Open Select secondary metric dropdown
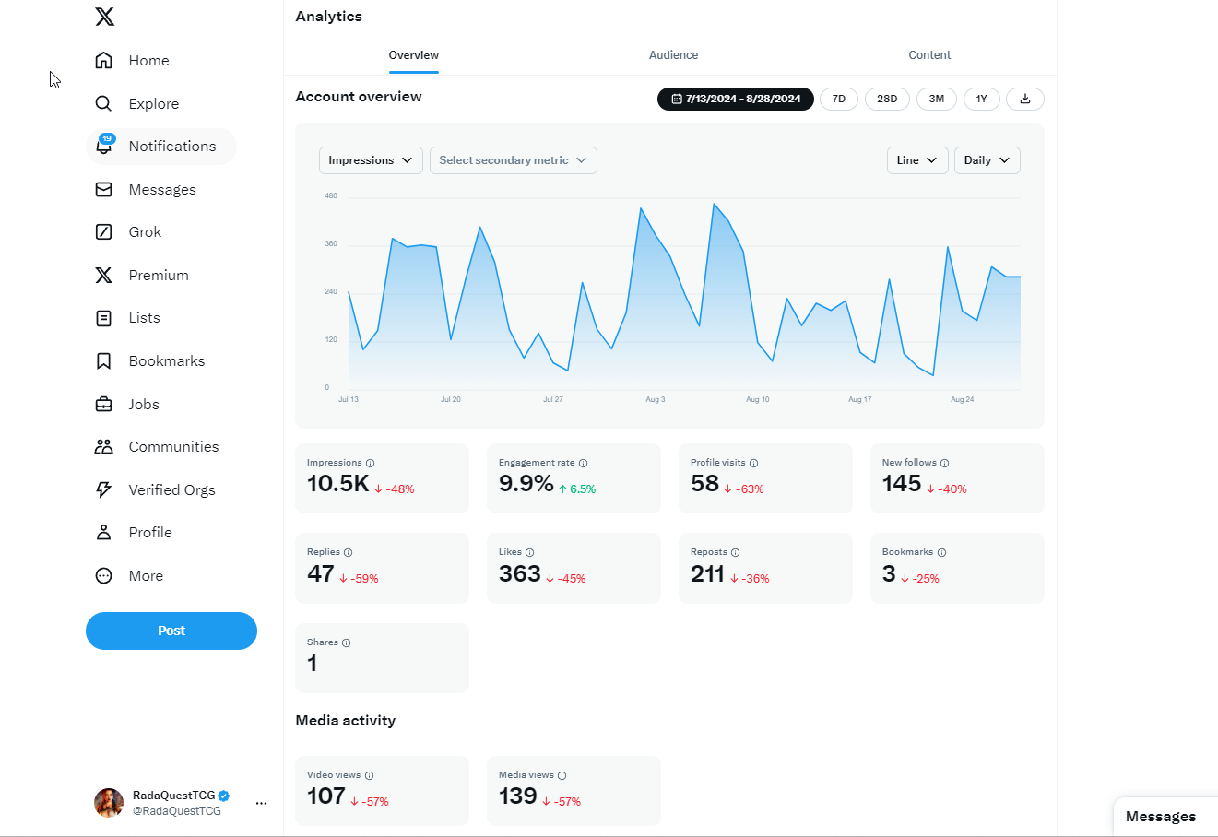Viewport: 1218px width, 837px height. [x=514, y=160]
